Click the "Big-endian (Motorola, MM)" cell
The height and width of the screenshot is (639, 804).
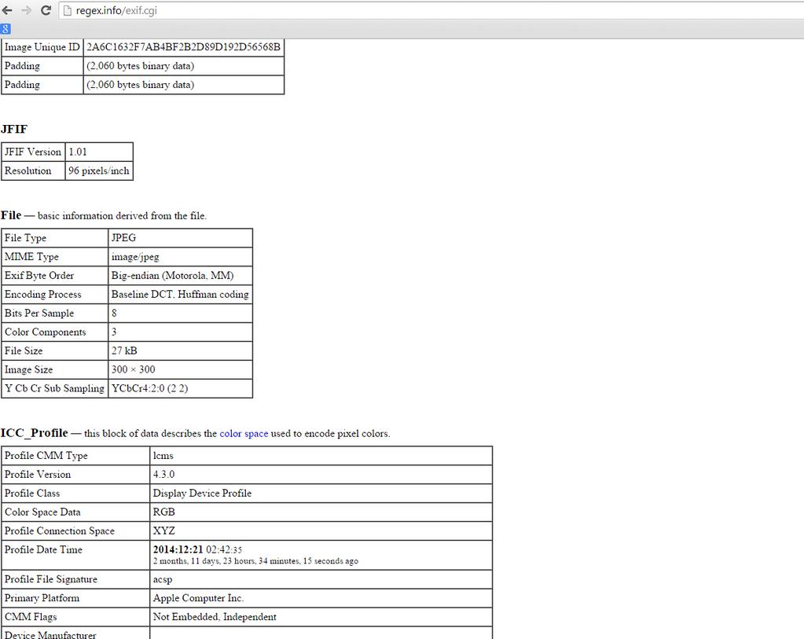pos(172,276)
